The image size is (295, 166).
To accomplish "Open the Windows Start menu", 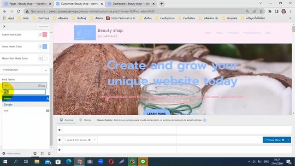I will pyautogui.click(x=5, y=162).
